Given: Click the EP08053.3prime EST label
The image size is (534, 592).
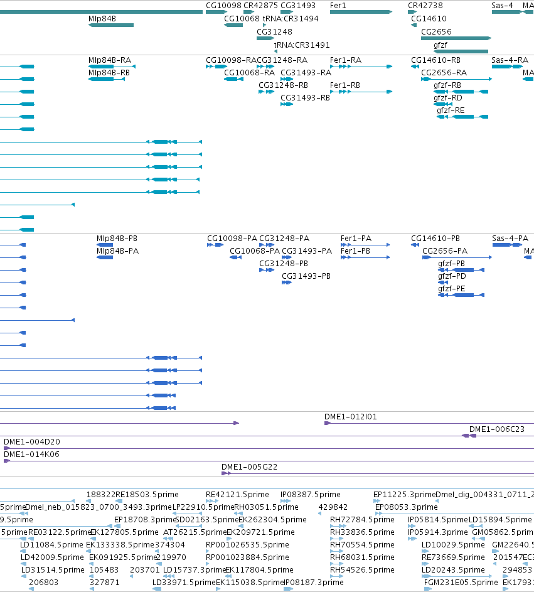Looking at the screenshot, I should pos(407,507).
